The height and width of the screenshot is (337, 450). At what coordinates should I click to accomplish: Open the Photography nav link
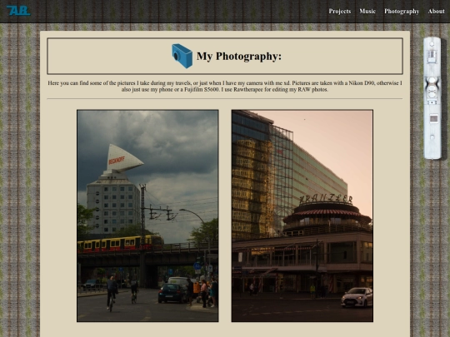[x=402, y=12]
